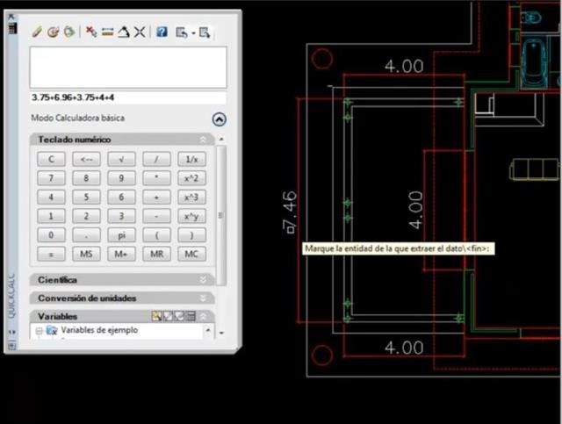Viewport: 562px width, 424px height.
Task: Click the New Variable icon in Variables header
Action: coord(156,316)
